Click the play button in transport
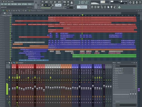 click(x=45, y=5)
